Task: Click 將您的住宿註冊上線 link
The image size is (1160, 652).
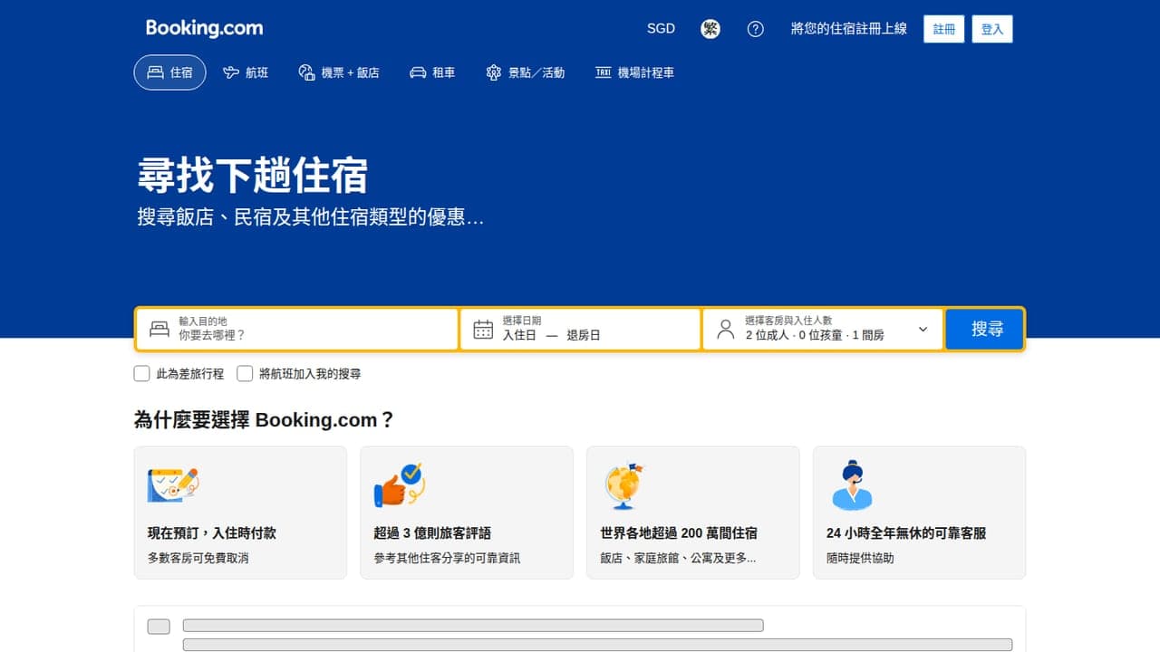Action: [848, 29]
